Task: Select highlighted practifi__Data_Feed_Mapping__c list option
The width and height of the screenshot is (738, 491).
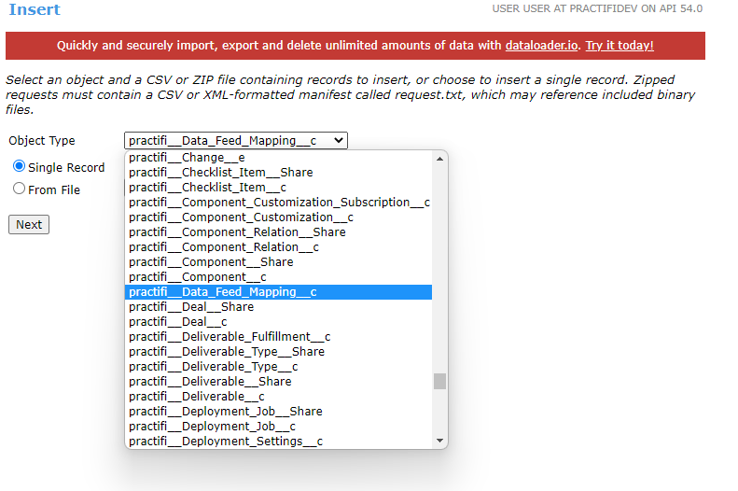Action: [x=278, y=292]
